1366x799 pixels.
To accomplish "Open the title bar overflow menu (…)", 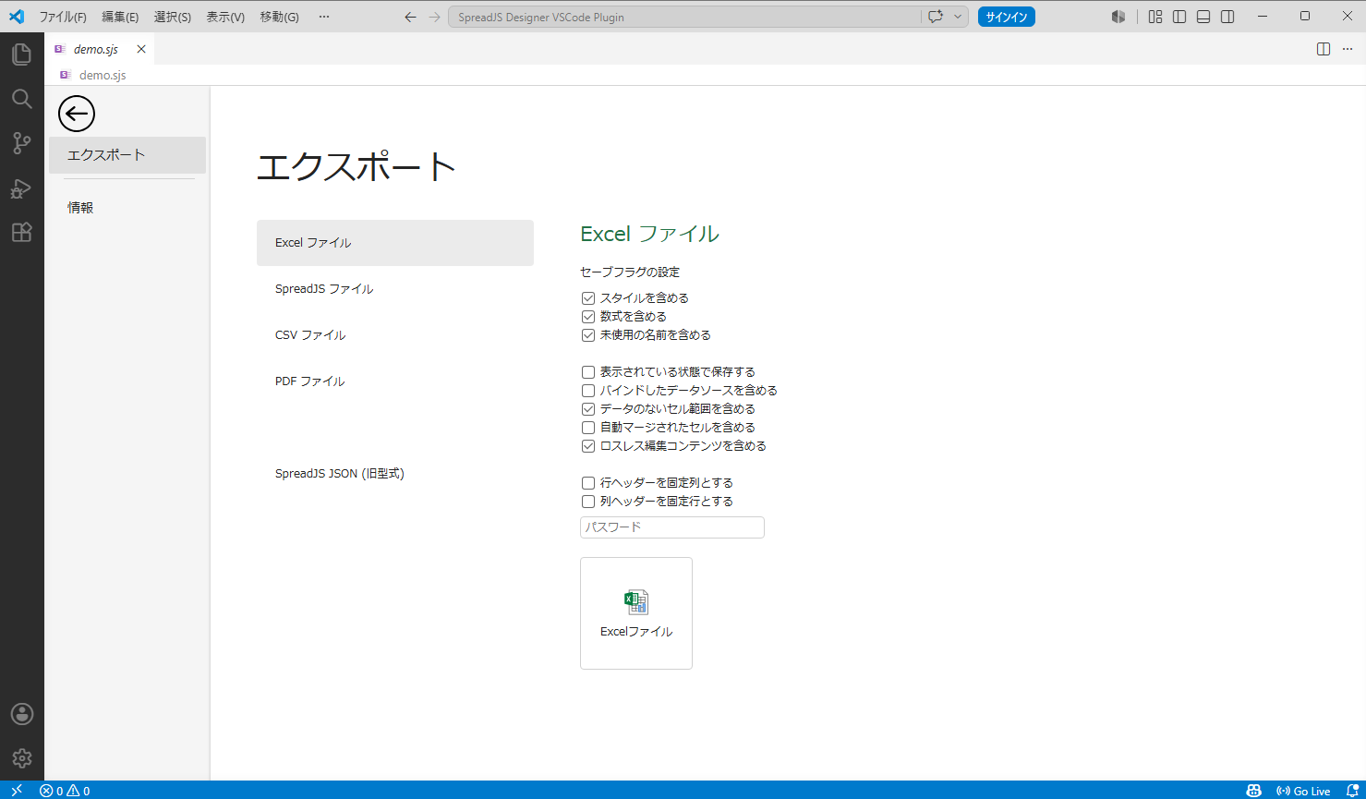I will [323, 17].
